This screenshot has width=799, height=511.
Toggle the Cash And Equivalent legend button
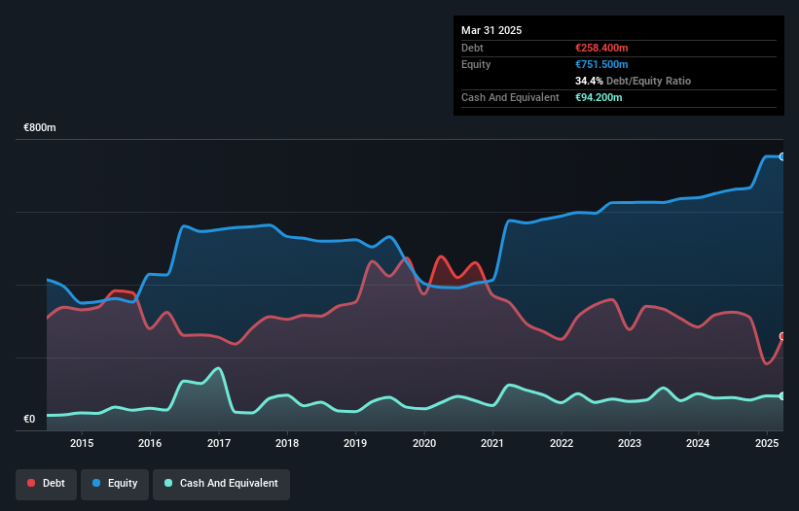click(x=221, y=484)
